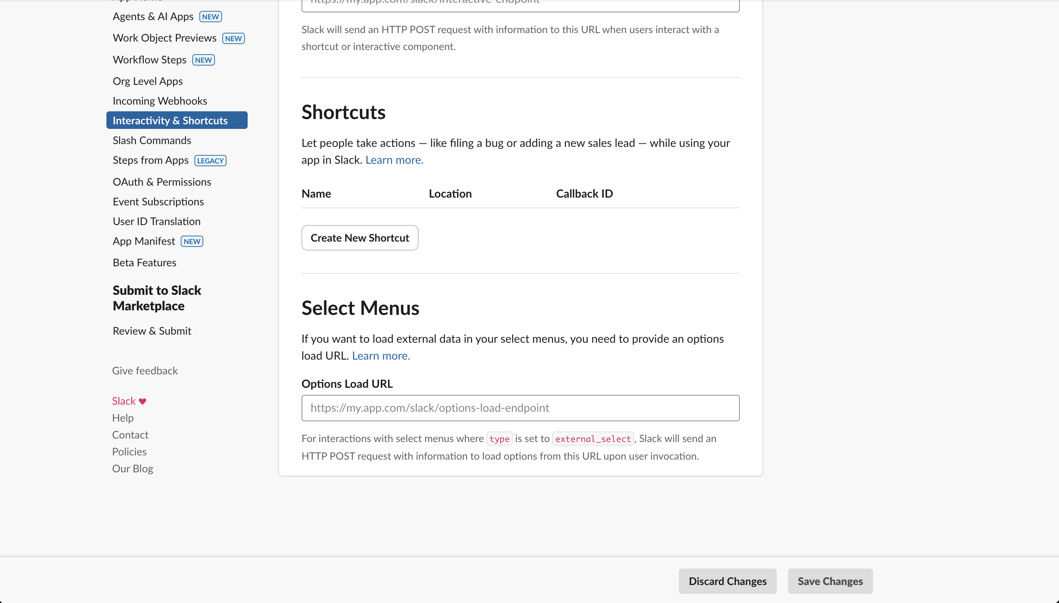View Workflow Steps settings

tap(149, 59)
